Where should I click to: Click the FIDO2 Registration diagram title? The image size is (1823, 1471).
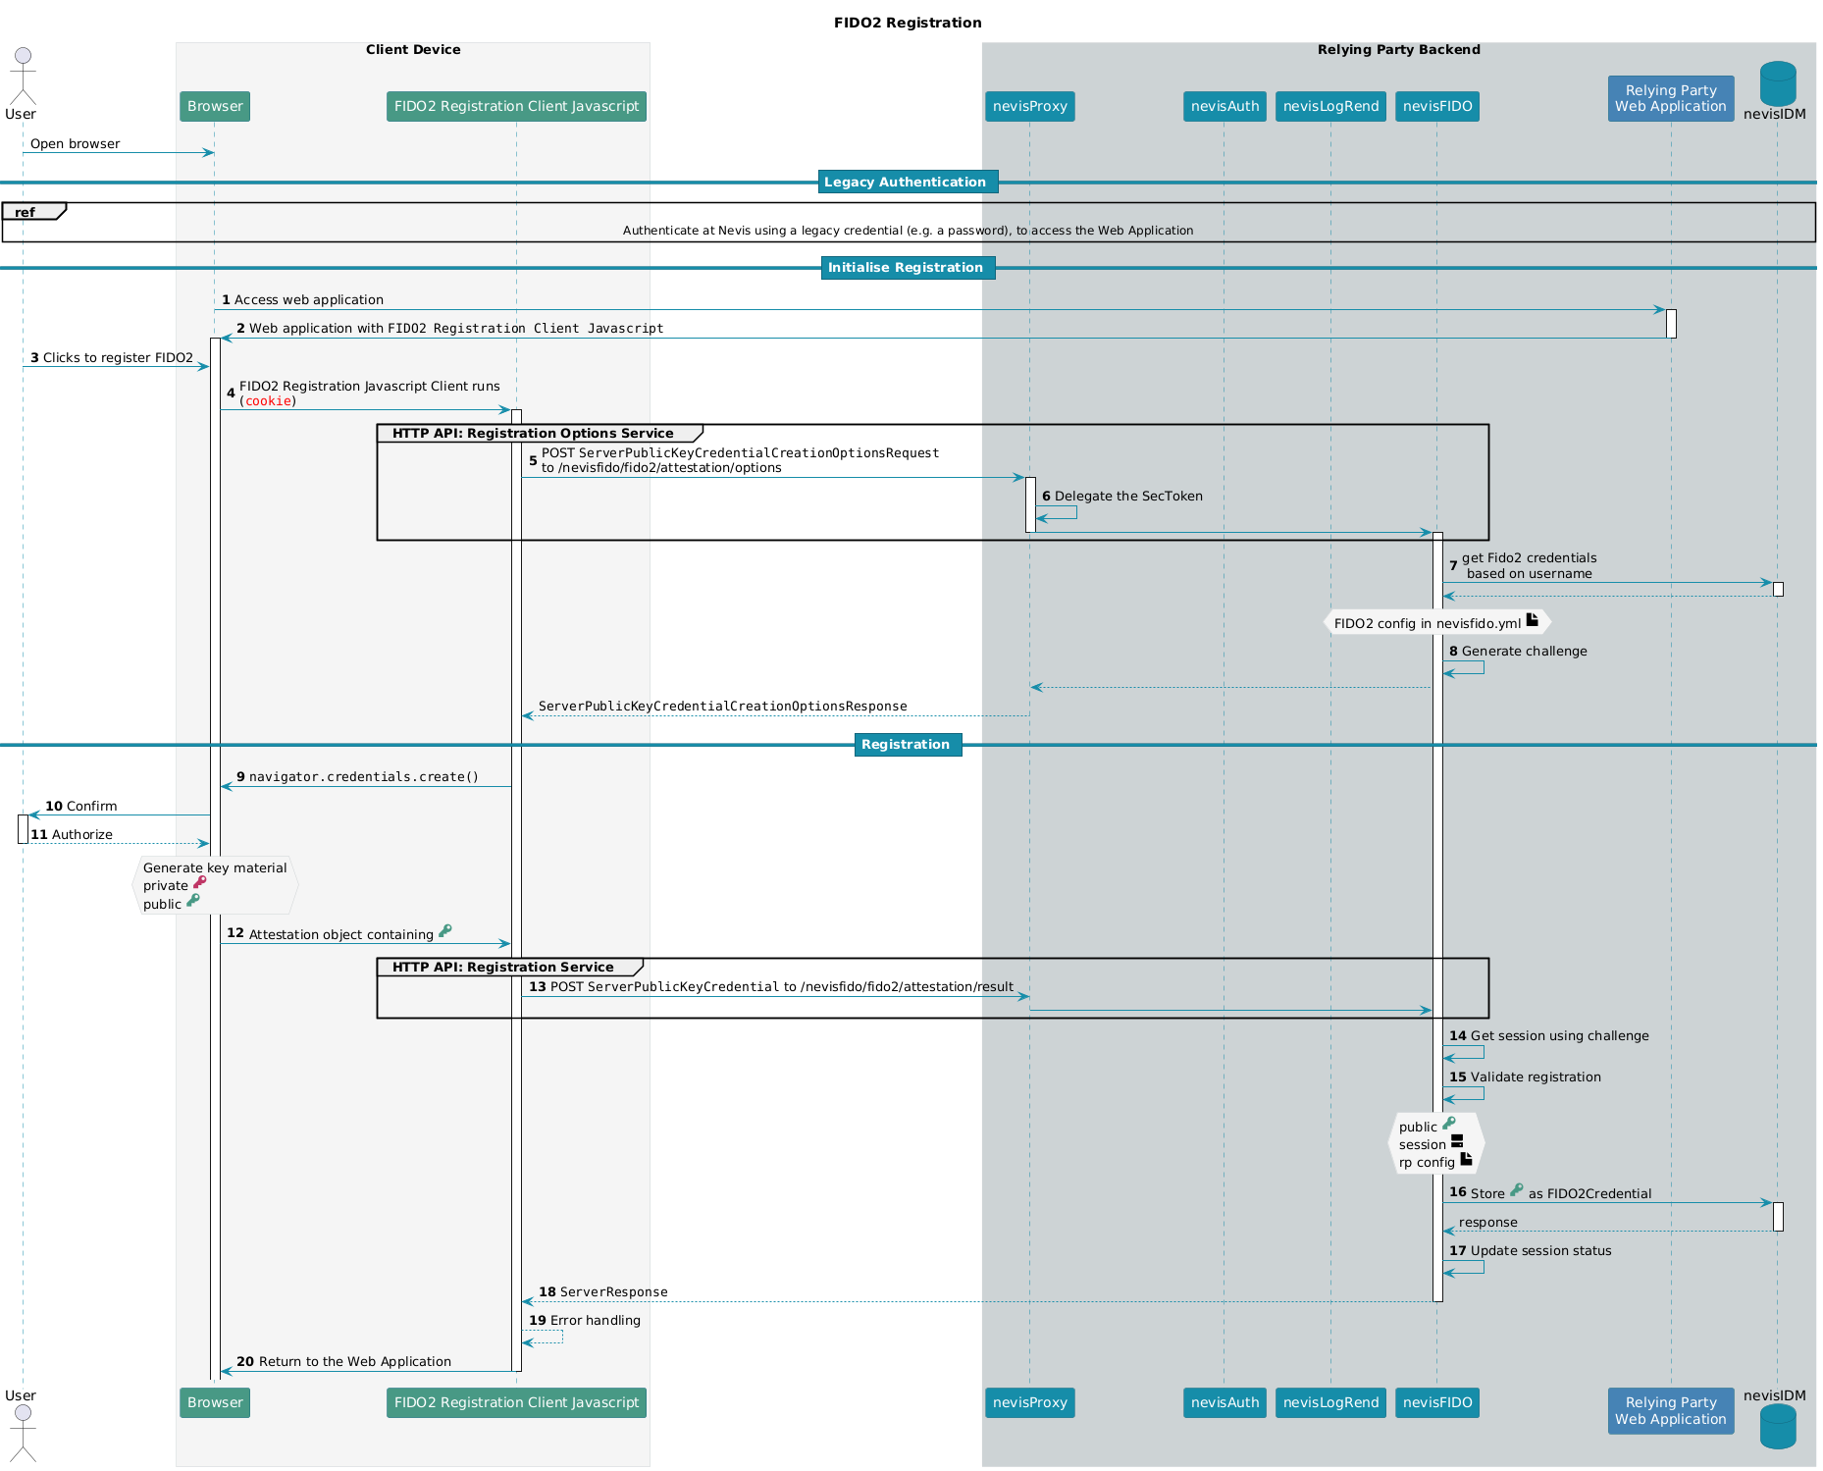[908, 23]
